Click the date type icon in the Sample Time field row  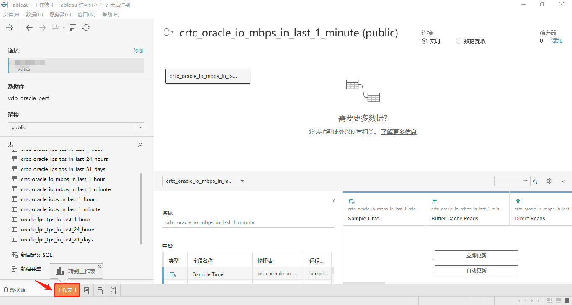[173, 274]
